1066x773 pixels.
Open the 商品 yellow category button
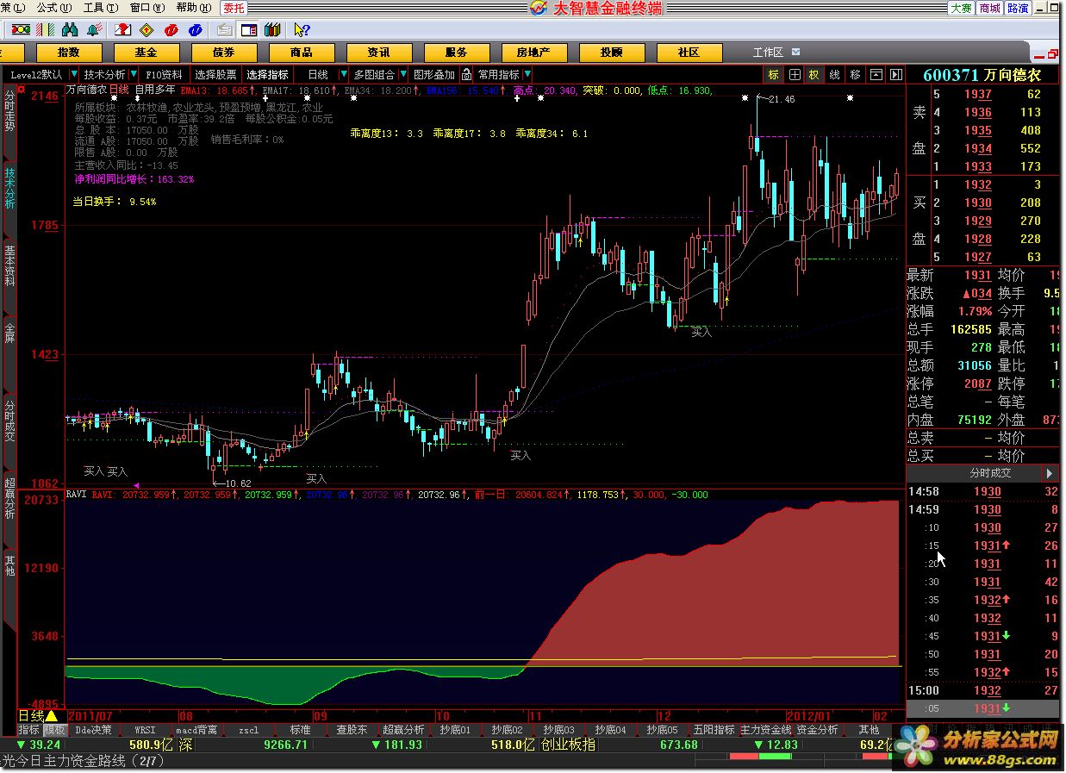pyautogui.click(x=301, y=53)
